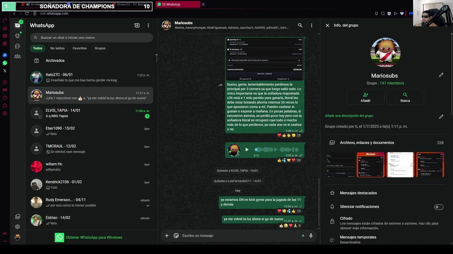Open the Betano media thumbnail
This screenshot has width=453, height=254.
tap(371, 165)
